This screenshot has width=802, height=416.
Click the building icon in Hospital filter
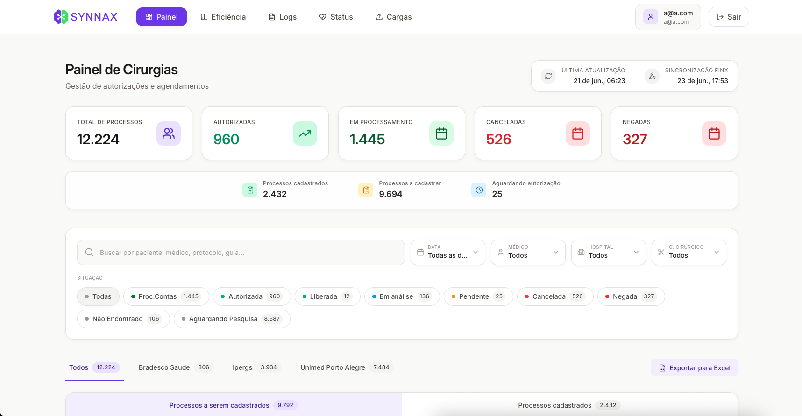click(581, 252)
